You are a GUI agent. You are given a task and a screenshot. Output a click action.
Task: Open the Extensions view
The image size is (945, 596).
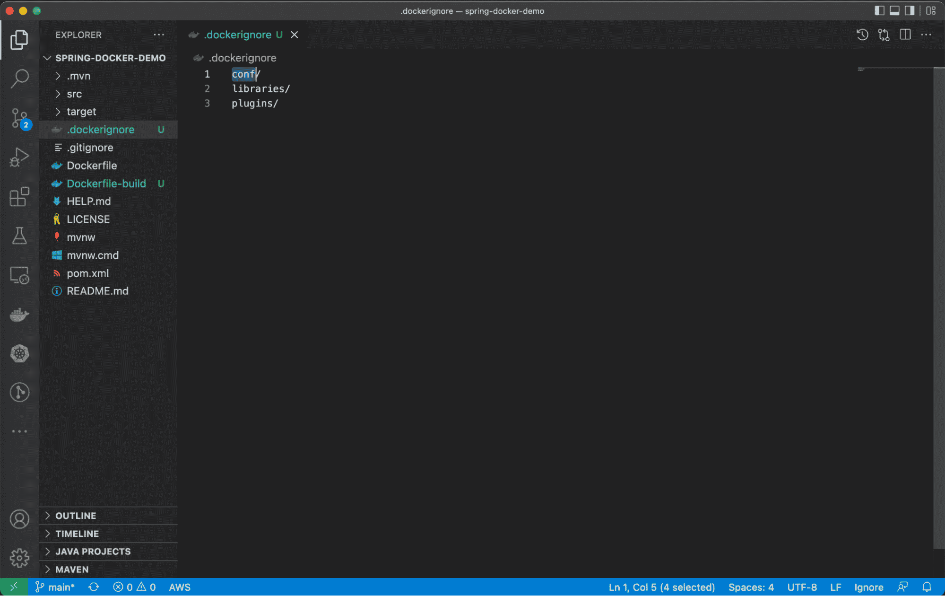click(19, 197)
